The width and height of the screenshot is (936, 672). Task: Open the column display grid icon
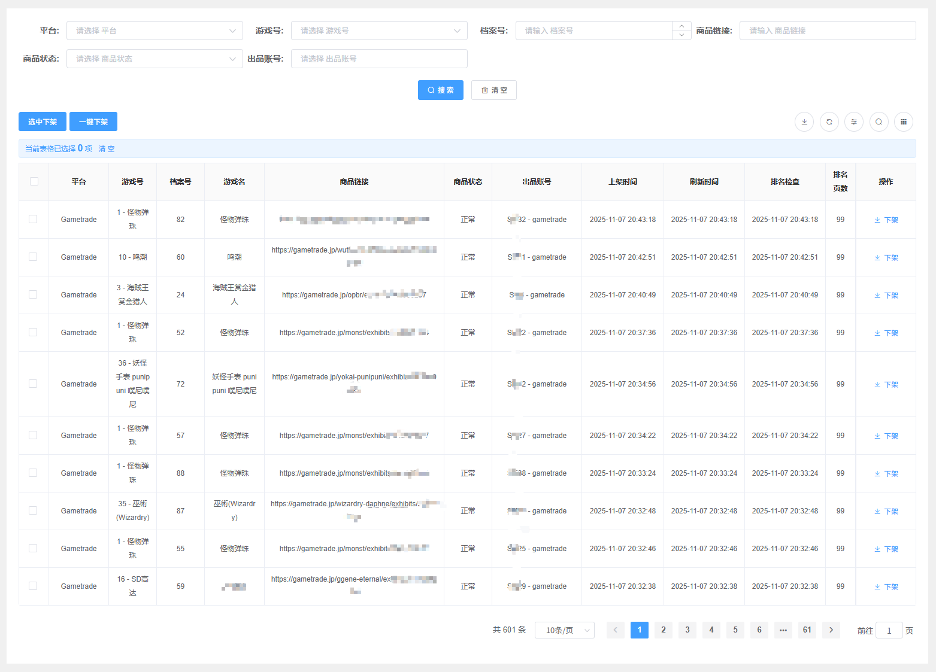pos(904,122)
